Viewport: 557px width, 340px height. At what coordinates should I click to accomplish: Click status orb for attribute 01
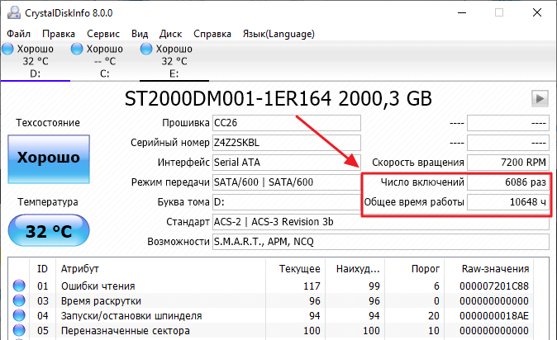(19, 286)
